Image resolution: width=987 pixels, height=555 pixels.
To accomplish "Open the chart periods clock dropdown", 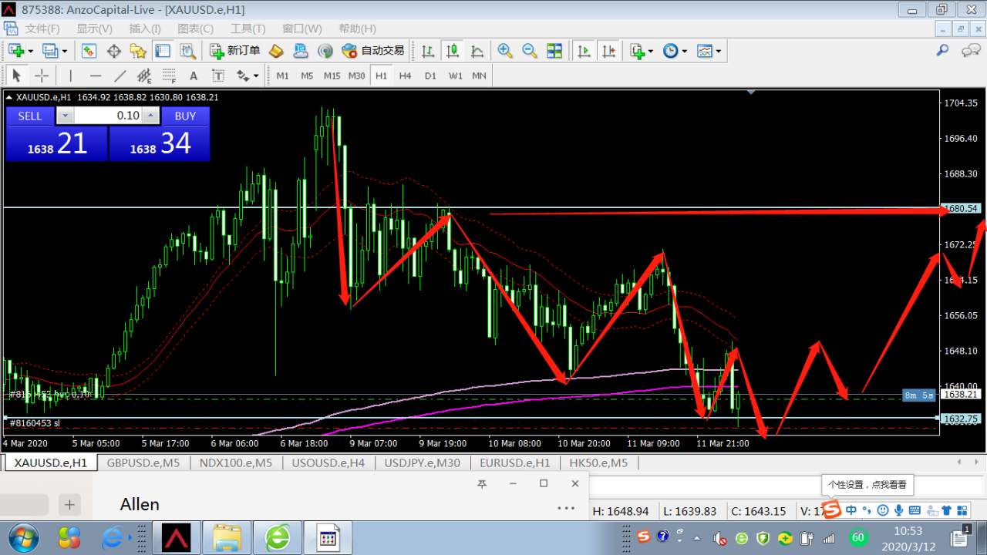I will [x=684, y=51].
